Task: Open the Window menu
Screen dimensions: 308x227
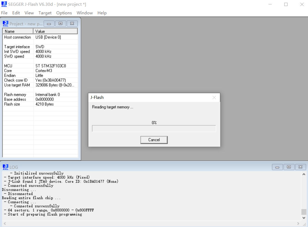Action: (85, 13)
